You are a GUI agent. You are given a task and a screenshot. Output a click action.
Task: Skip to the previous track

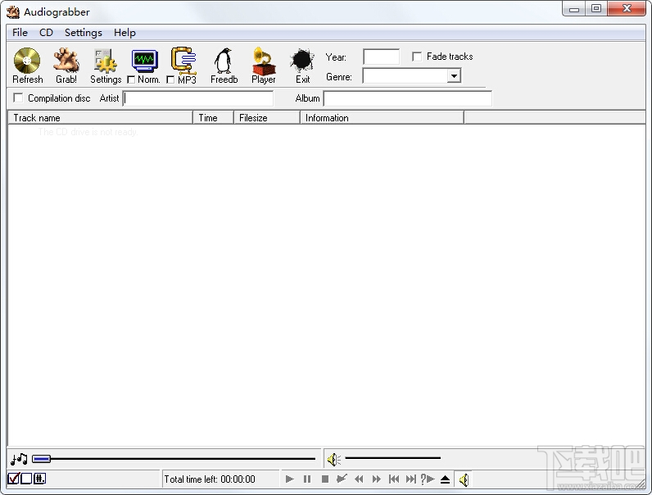click(x=394, y=479)
